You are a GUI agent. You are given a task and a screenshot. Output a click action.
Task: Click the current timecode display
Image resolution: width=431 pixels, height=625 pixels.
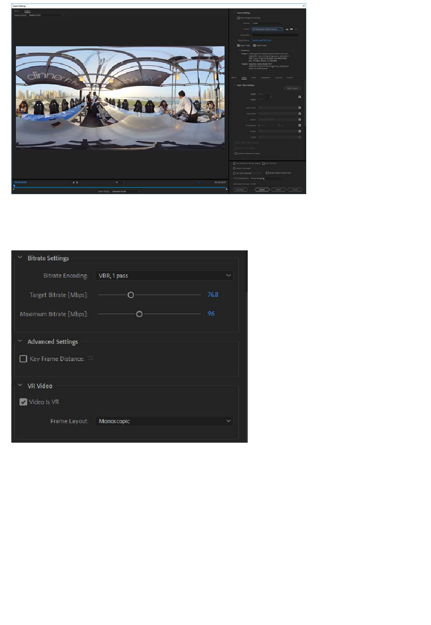[20, 182]
